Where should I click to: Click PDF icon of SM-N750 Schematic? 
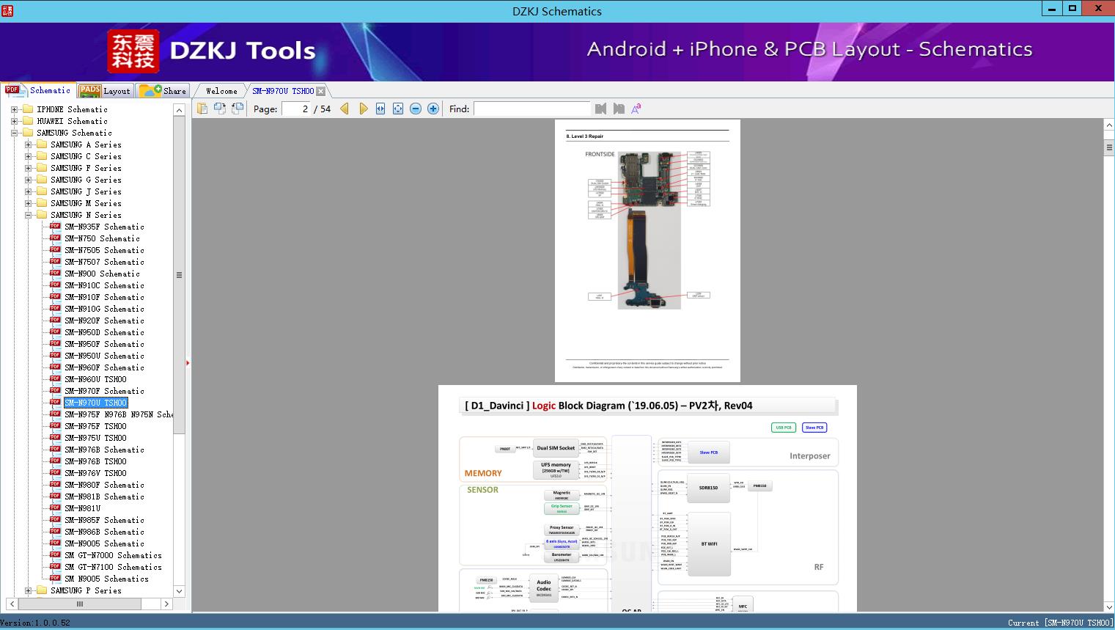pos(55,238)
